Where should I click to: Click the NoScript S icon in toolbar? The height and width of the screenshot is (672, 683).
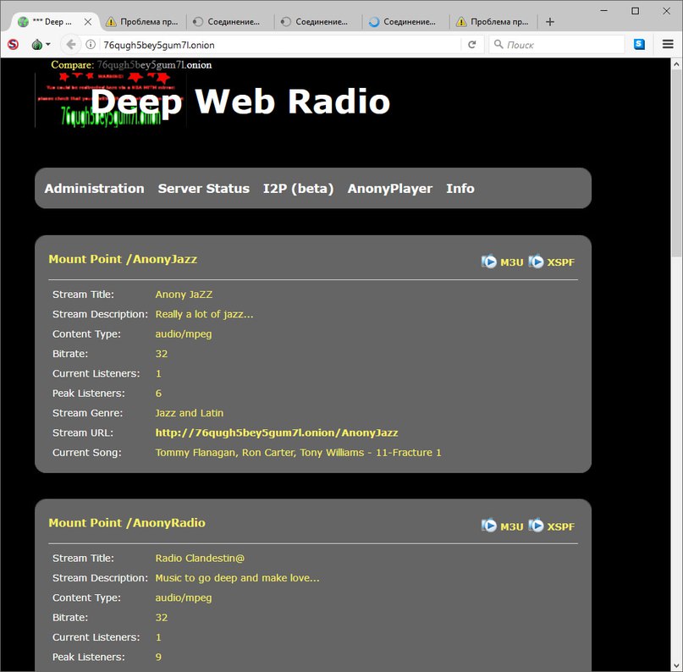tap(13, 45)
